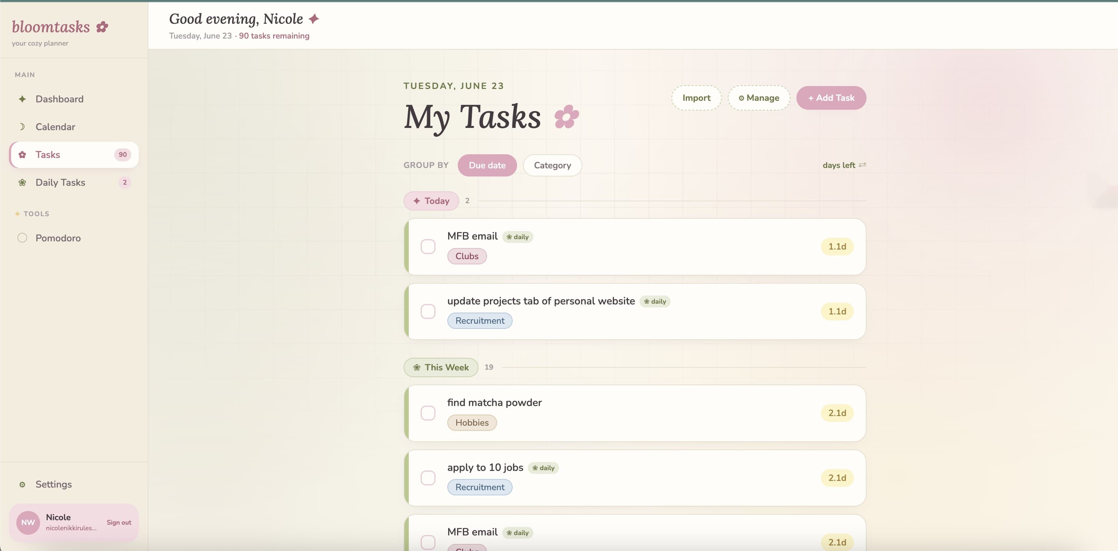Click the 2.1d badge on find matcha powder
1118x551 pixels.
(x=837, y=413)
